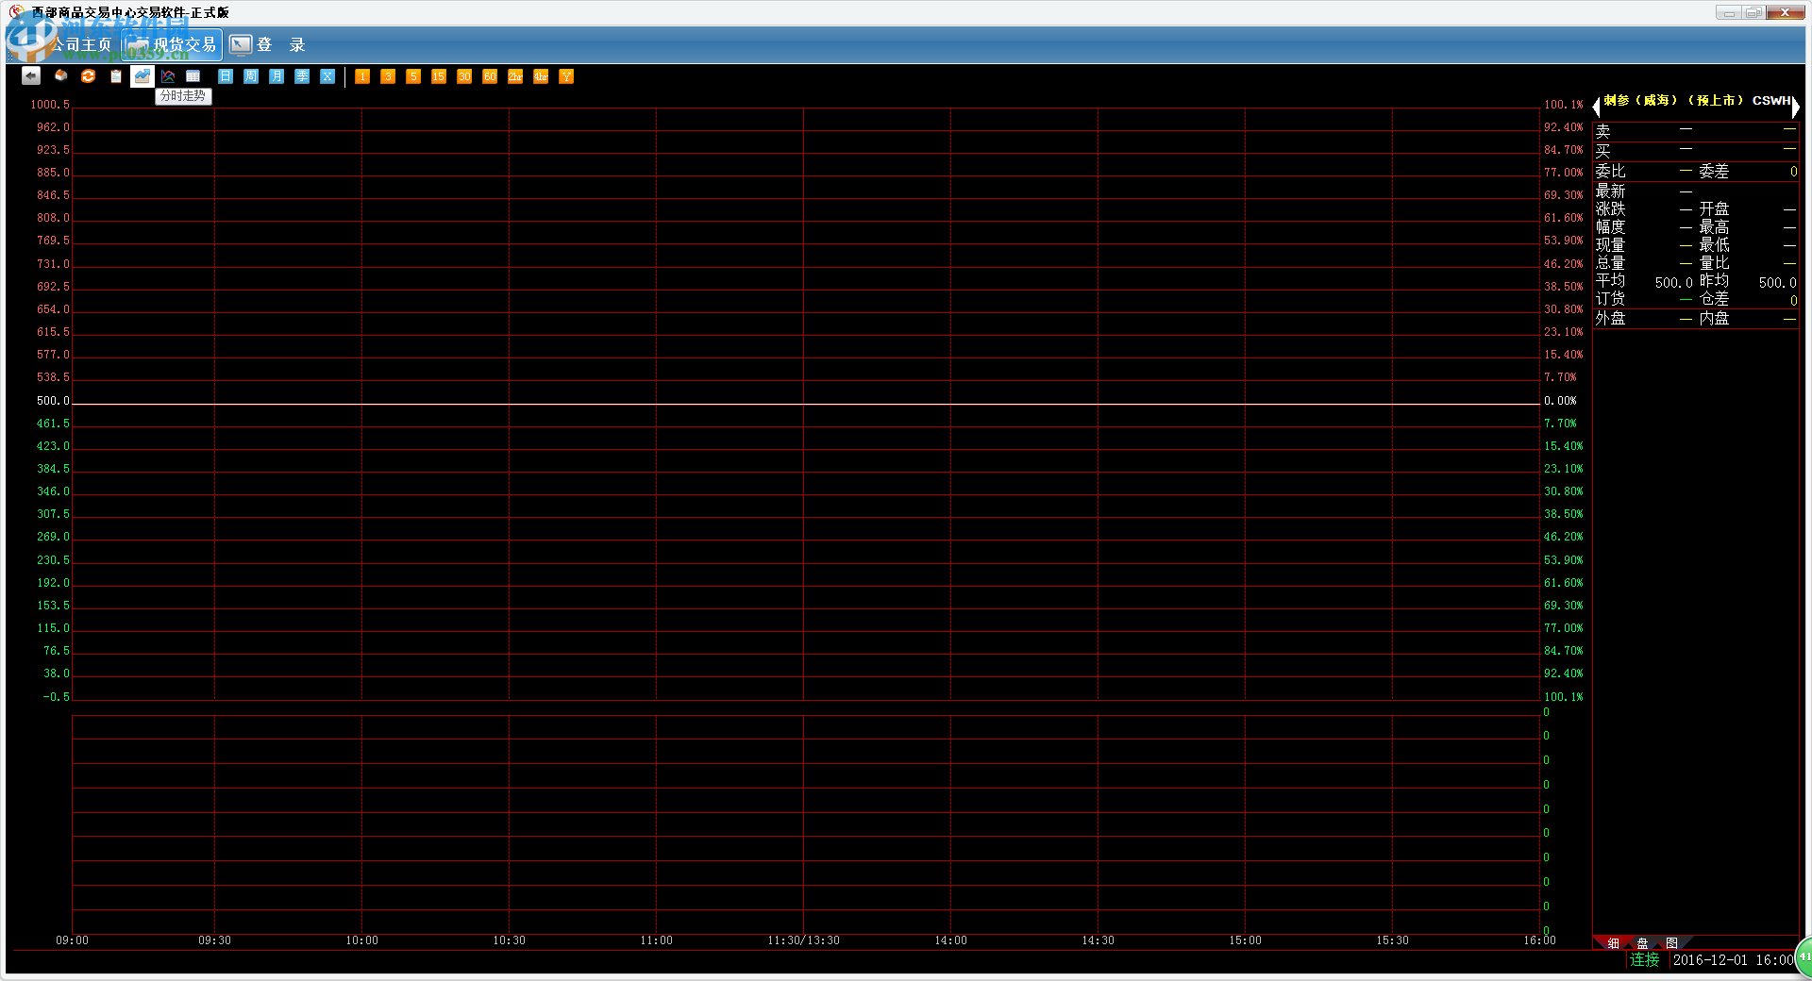Select the 60-minute chart button

pyautogui.click(x=490, y=76)
